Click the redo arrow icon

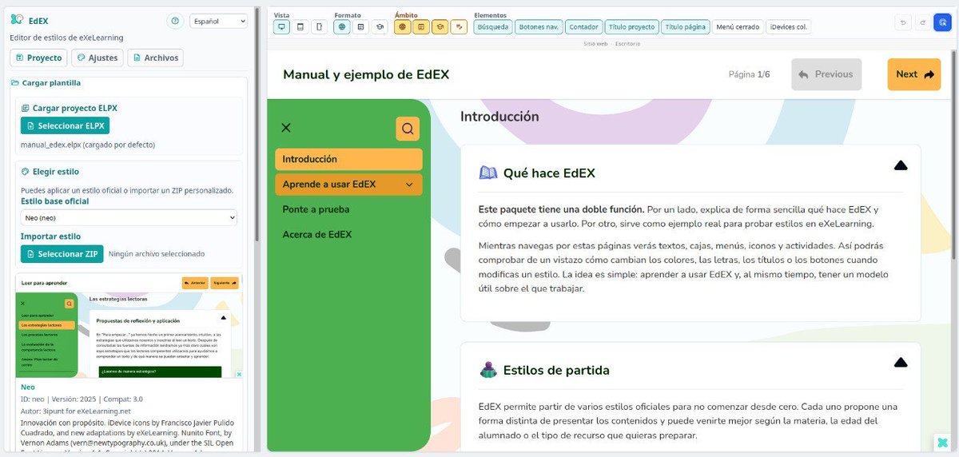pos(923,22)
